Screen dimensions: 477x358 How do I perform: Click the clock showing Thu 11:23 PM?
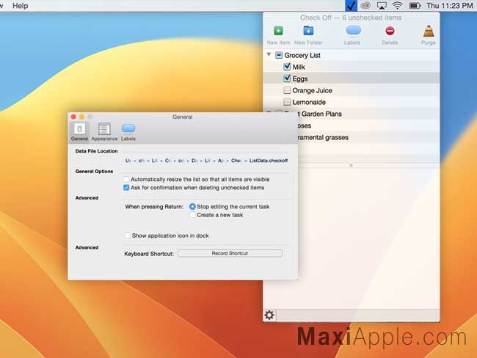pos(450,5)
